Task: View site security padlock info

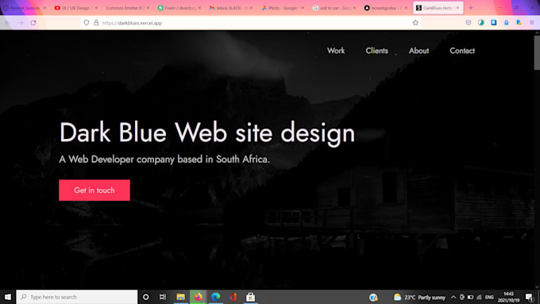Action: click(96, 23)
